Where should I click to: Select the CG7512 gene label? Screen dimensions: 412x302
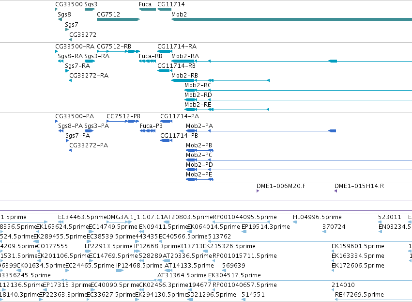point(108,14)
